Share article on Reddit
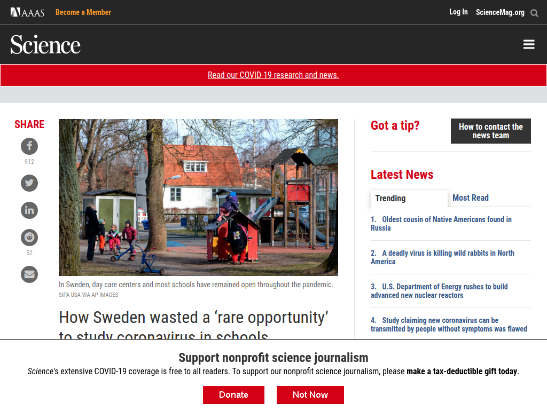This screenshot has height=410, width=547. coord(29,238)
